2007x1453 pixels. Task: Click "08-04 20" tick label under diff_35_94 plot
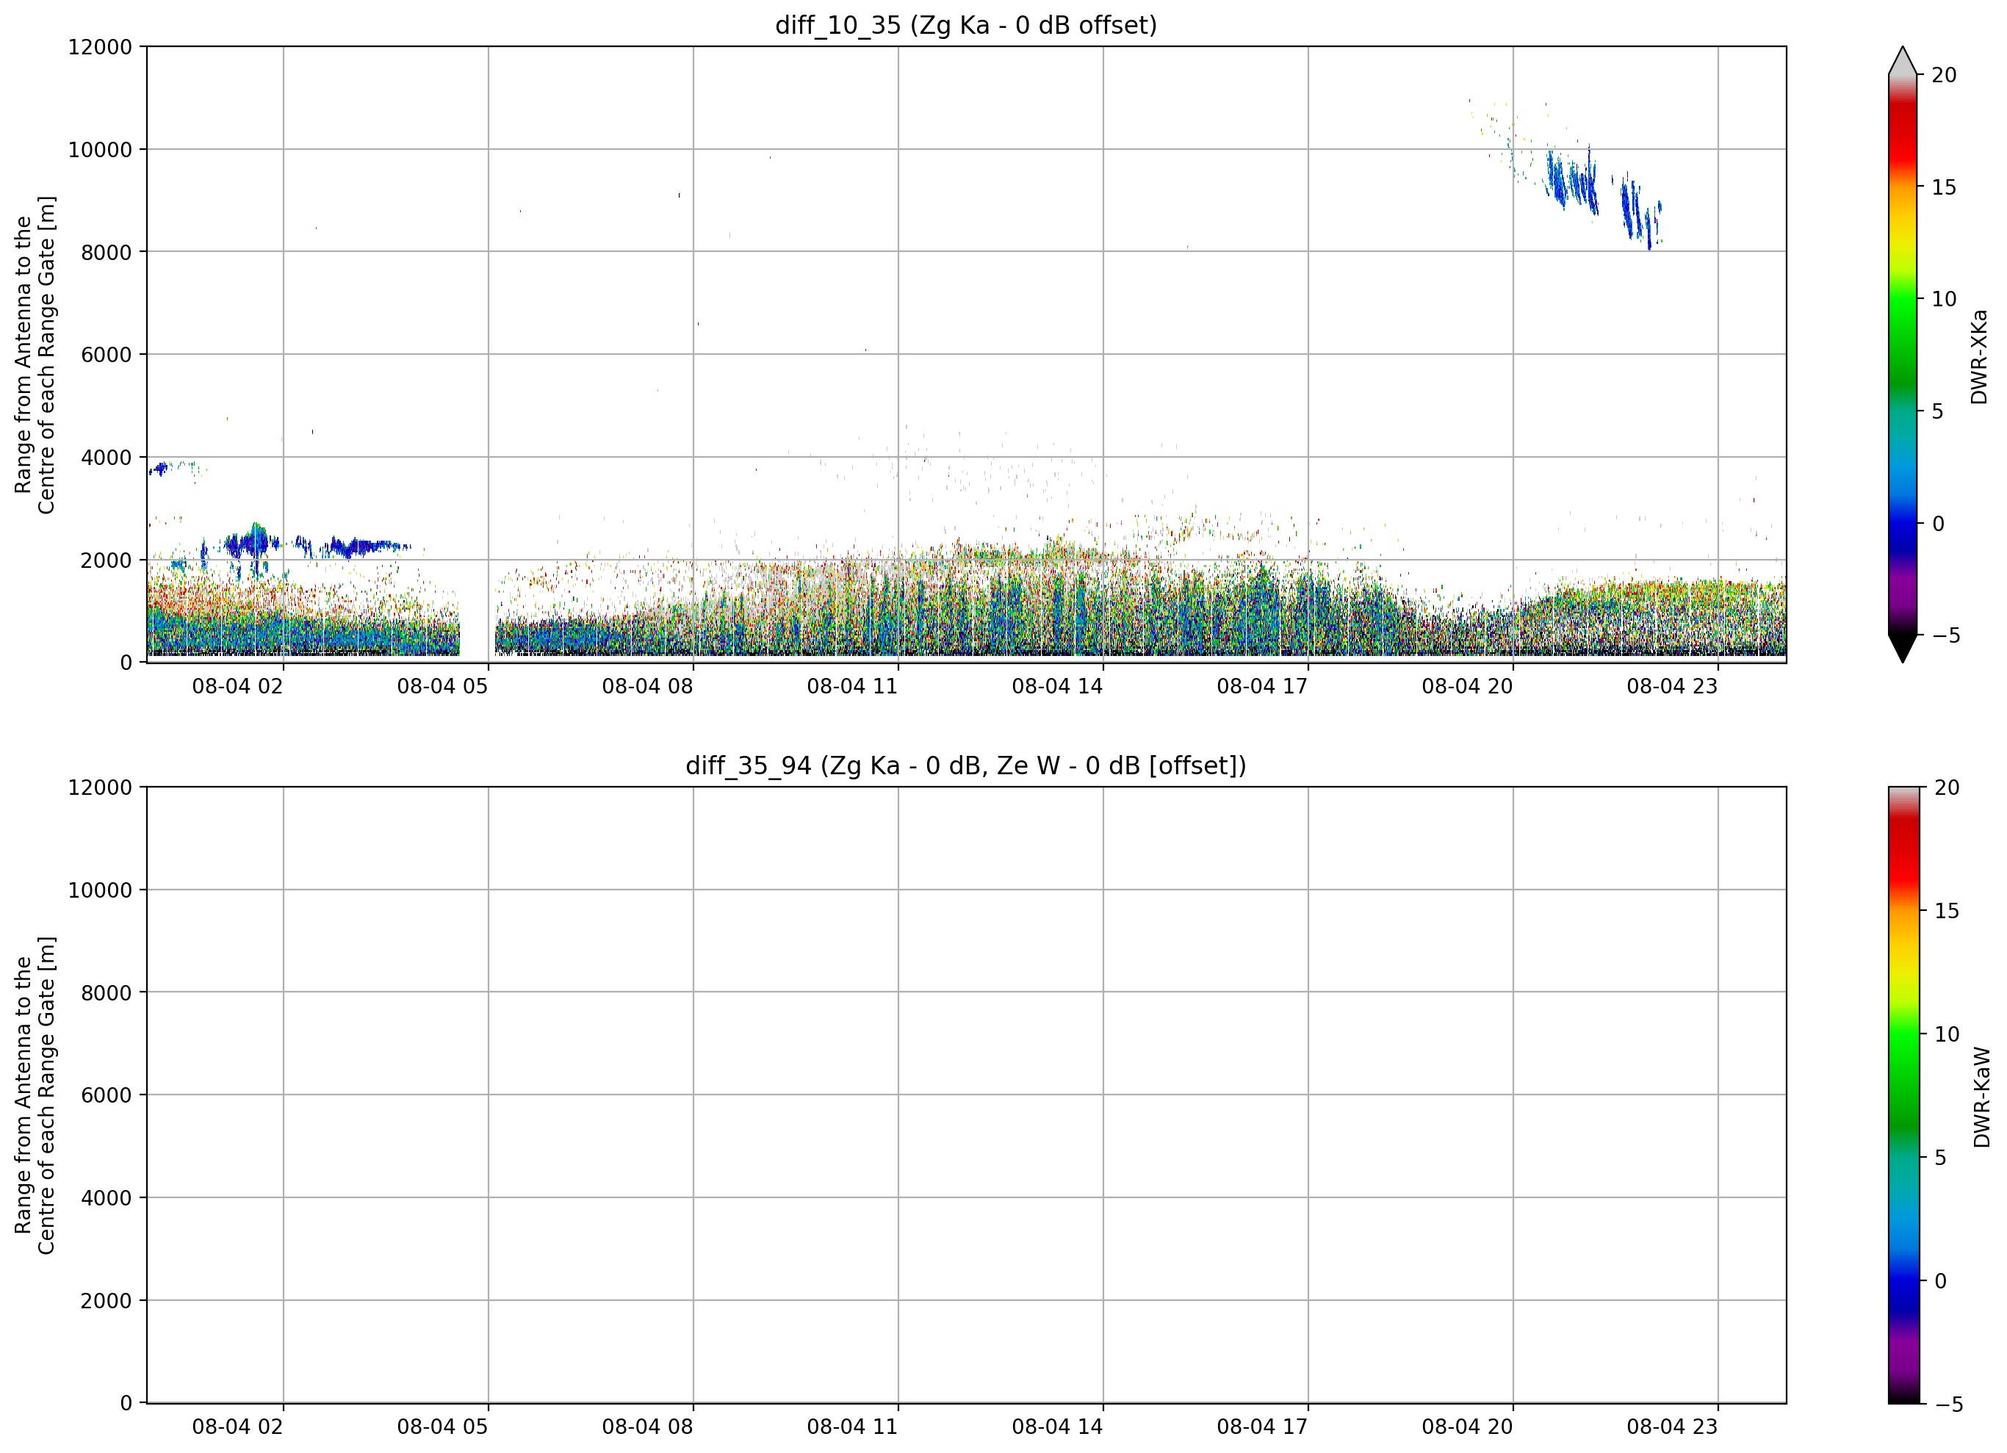[1467, 1427]
